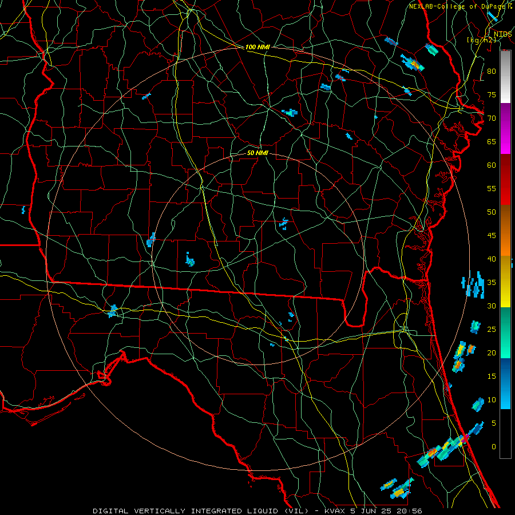The image size is (515, 515).
Task: Pick the red segment of the VIL color bar
Action: click(x=505, y=179)
